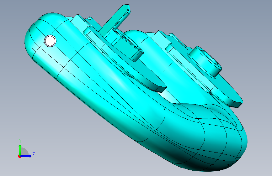Select the upright flat tab on the model
Viewport: 272px width, 176px height.
[x=115, y=20]
